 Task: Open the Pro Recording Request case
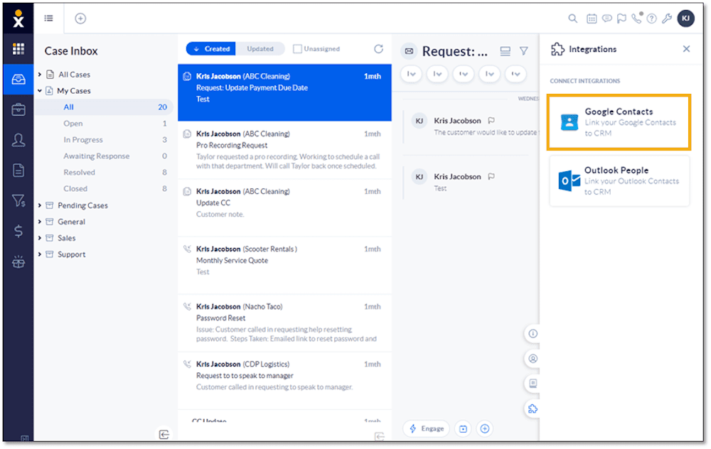click(x=285, y=150)
